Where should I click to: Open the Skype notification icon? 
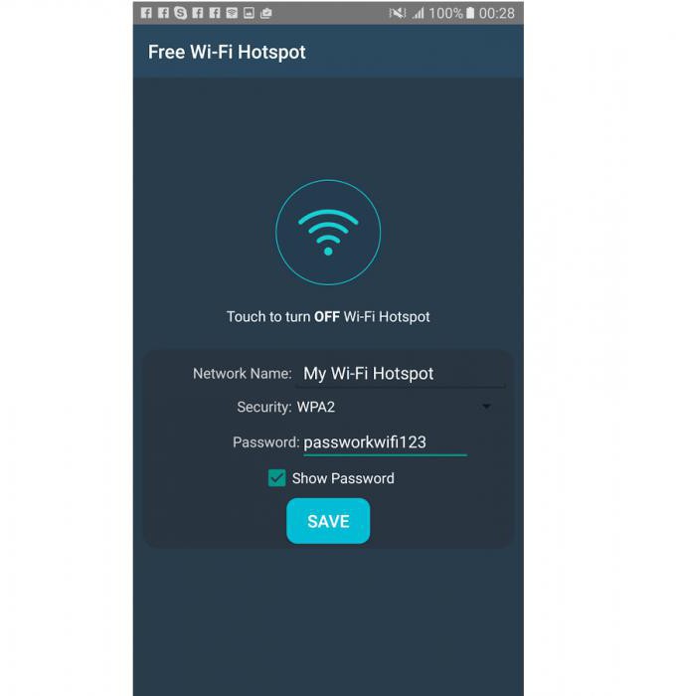pyautogui.click(x=180, y=13)
